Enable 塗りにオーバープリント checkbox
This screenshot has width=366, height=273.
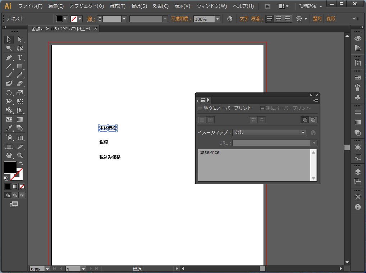point(200,108)
